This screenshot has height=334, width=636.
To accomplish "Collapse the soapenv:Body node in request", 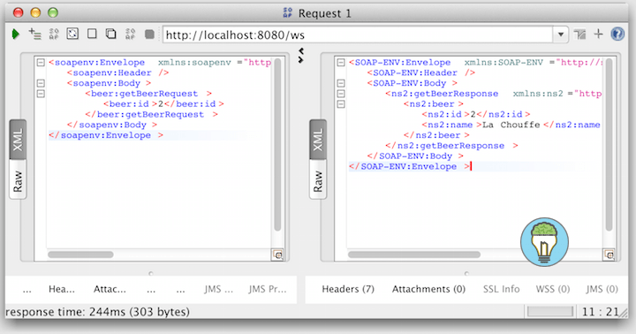I will 41,83.
